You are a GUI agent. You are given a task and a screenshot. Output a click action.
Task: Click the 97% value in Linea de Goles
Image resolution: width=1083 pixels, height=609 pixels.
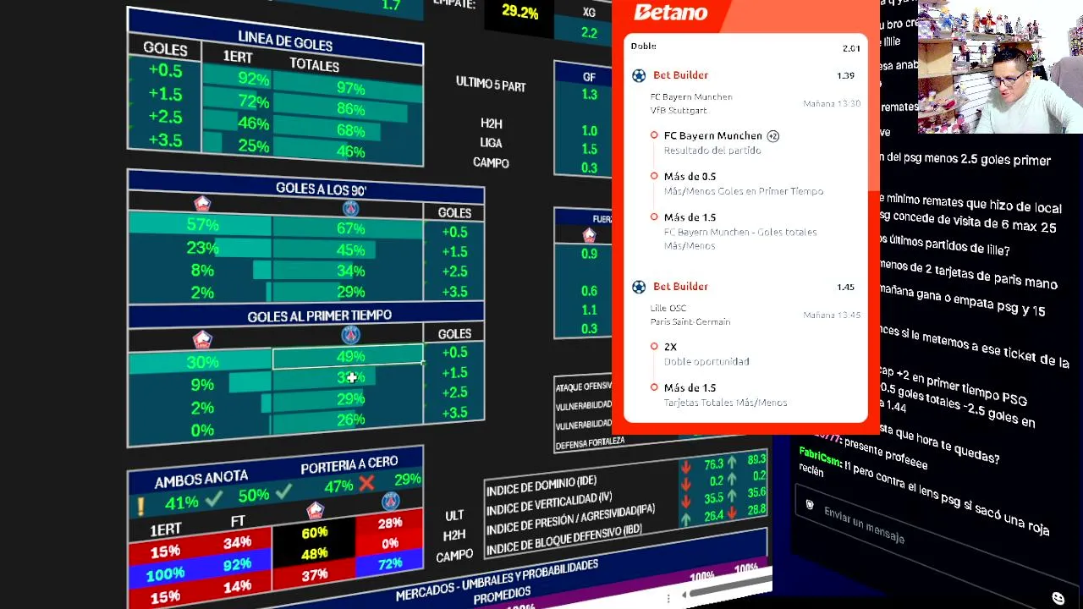(x=350, y=88)
